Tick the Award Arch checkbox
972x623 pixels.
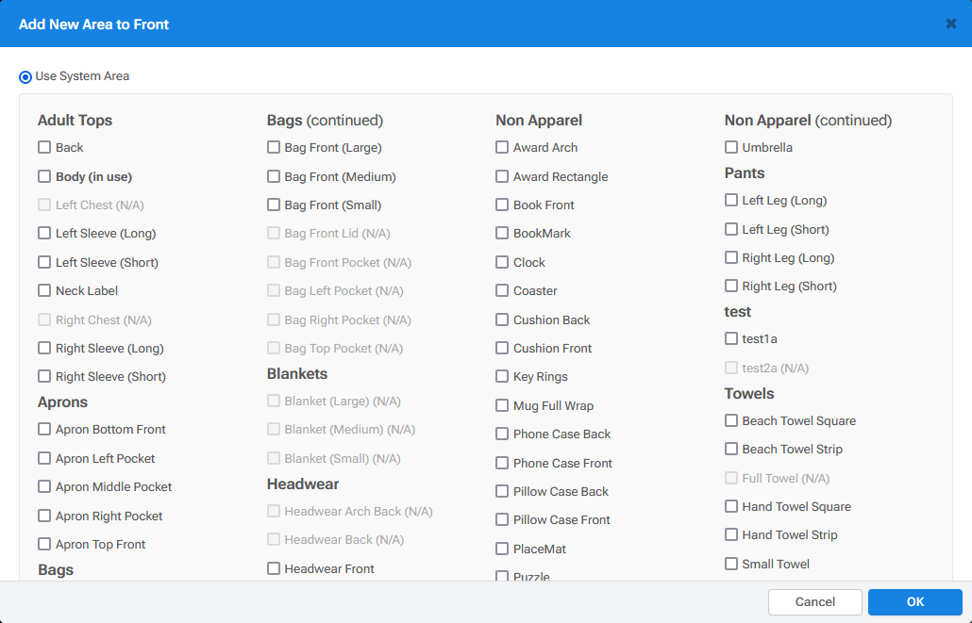(x=502, y=147)
